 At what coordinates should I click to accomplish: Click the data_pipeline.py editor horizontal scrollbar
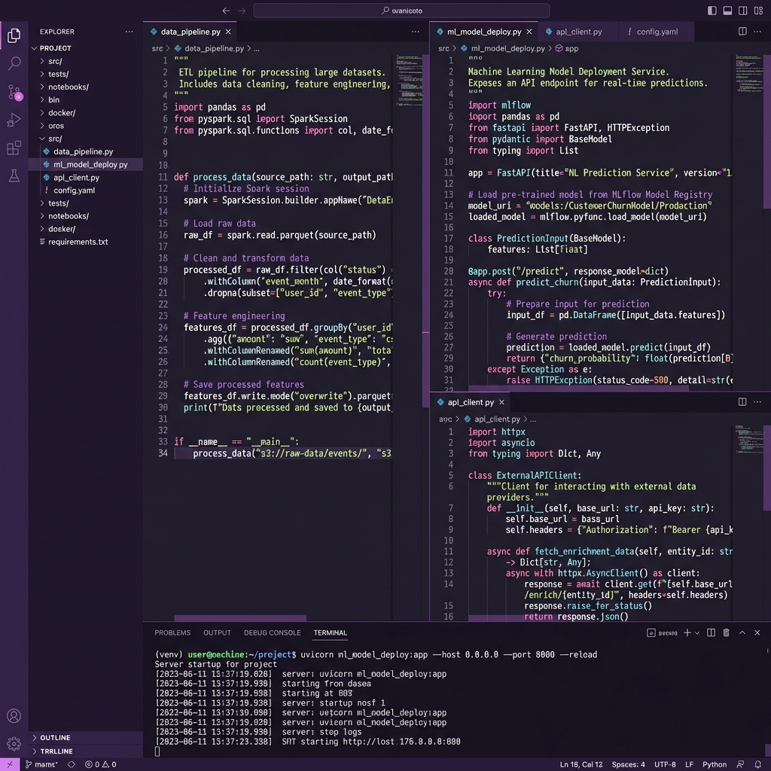[241, 618]
